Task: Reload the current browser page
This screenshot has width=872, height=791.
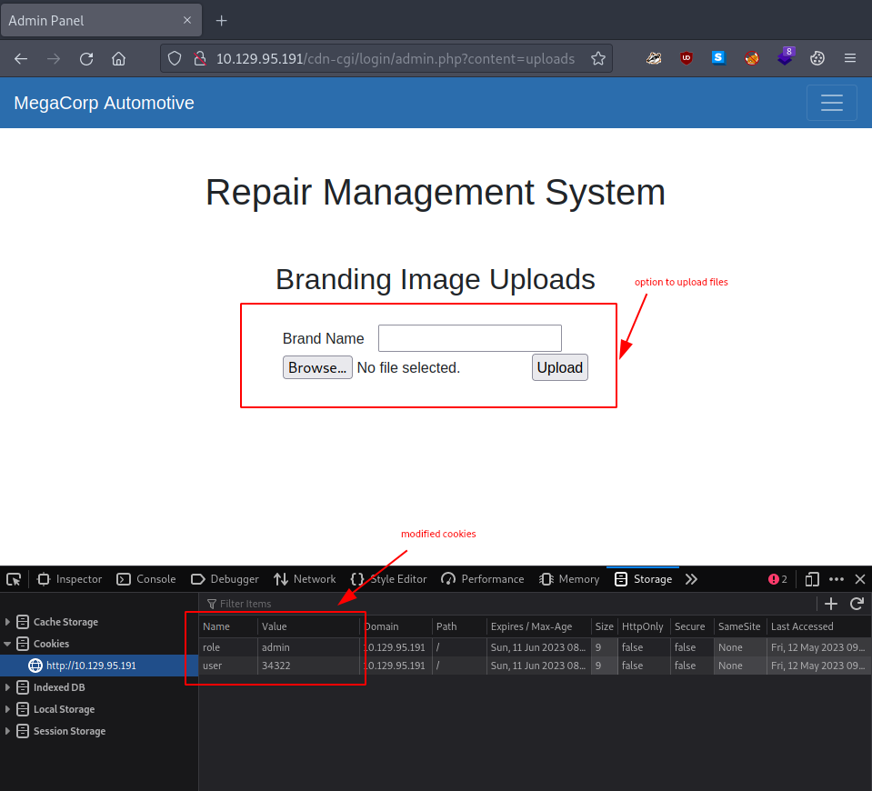Action: (86, 58)
